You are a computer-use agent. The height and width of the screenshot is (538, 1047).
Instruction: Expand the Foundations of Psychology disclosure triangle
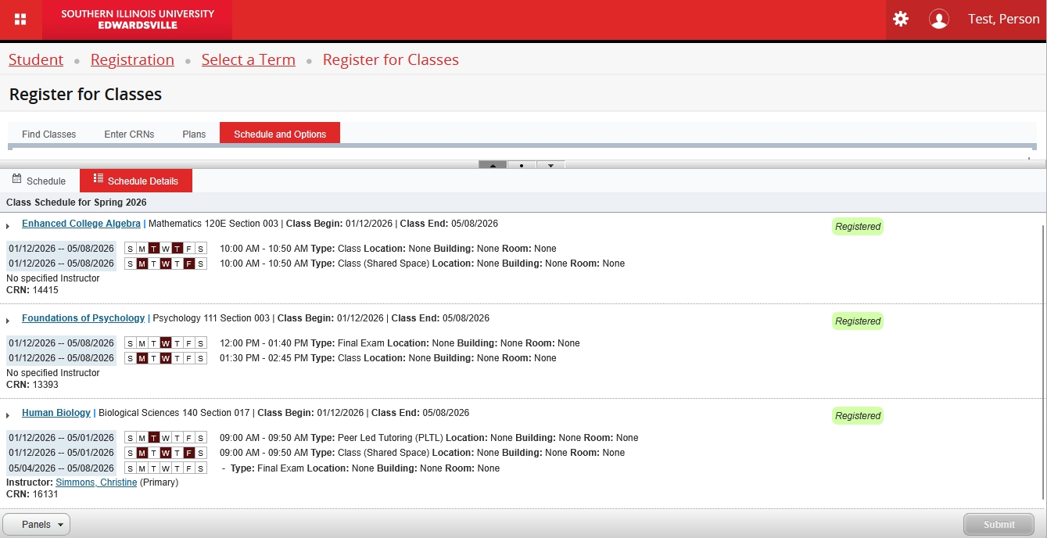[9, 321]
